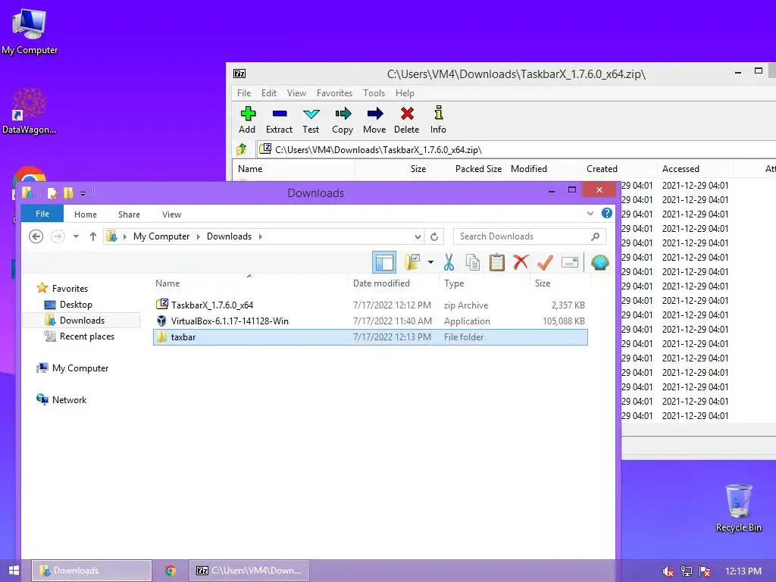Click the Windows Start button
The width and height of the screenshot is (776, 582).
pyautogui.click(x=14, y=571)
